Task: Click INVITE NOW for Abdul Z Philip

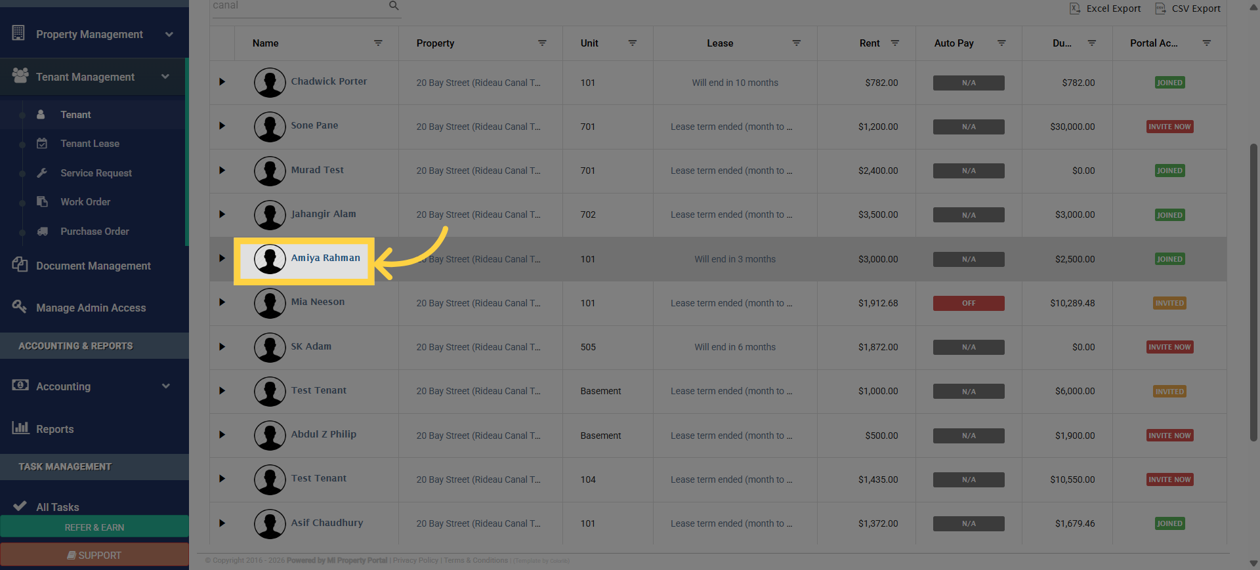Action: (x=1169, y=436)
